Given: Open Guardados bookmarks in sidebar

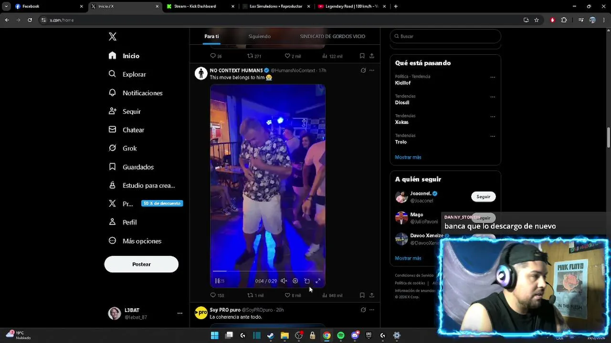Looking at the screenshot, I should 131,167.
